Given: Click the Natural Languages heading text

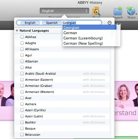Looking at the screenshot, I should 34,31.
